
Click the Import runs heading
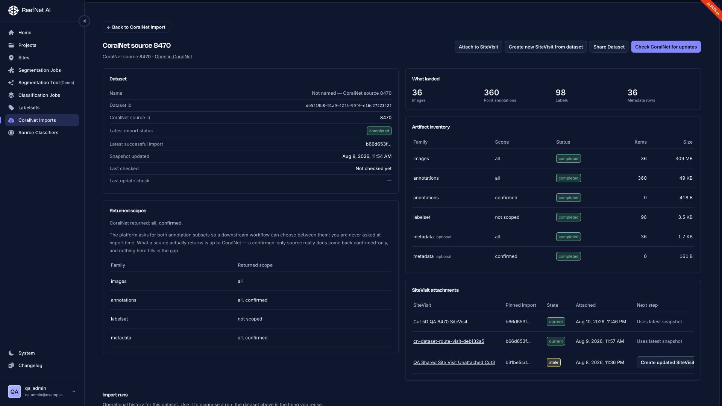click(x=115, y=395)
